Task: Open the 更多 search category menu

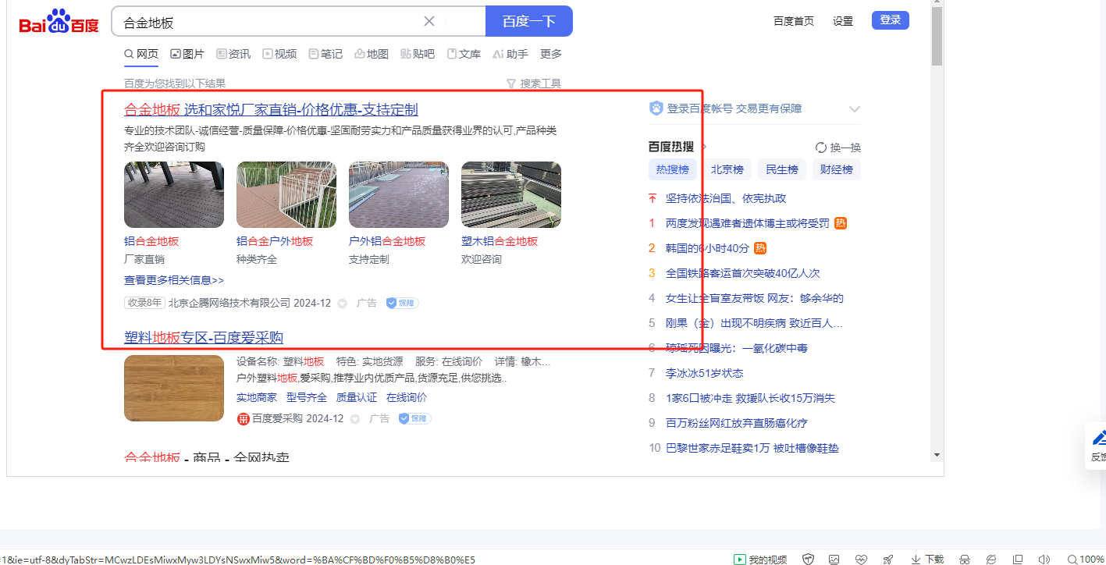Action: (551, 54)
